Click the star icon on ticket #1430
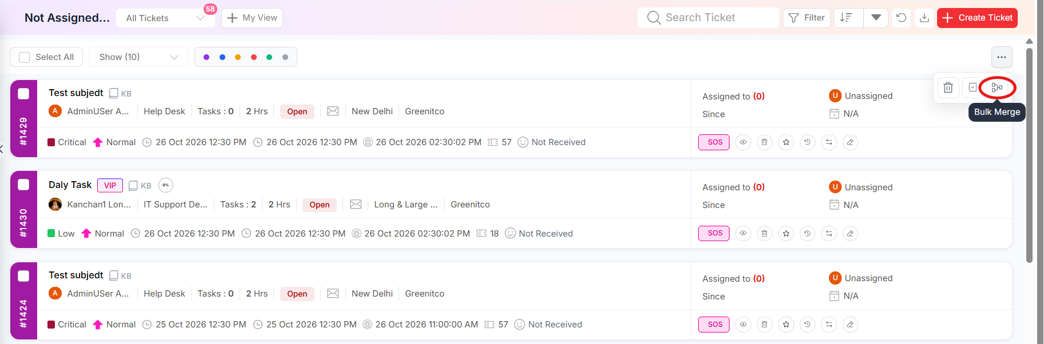Viewport: 1044px width, 344px height. [786, 233]
